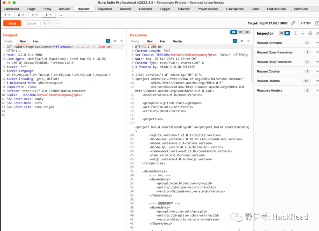Set Inspector to docked-left layout icon
This screenshot has width=319, height=231.
[281, 33]
